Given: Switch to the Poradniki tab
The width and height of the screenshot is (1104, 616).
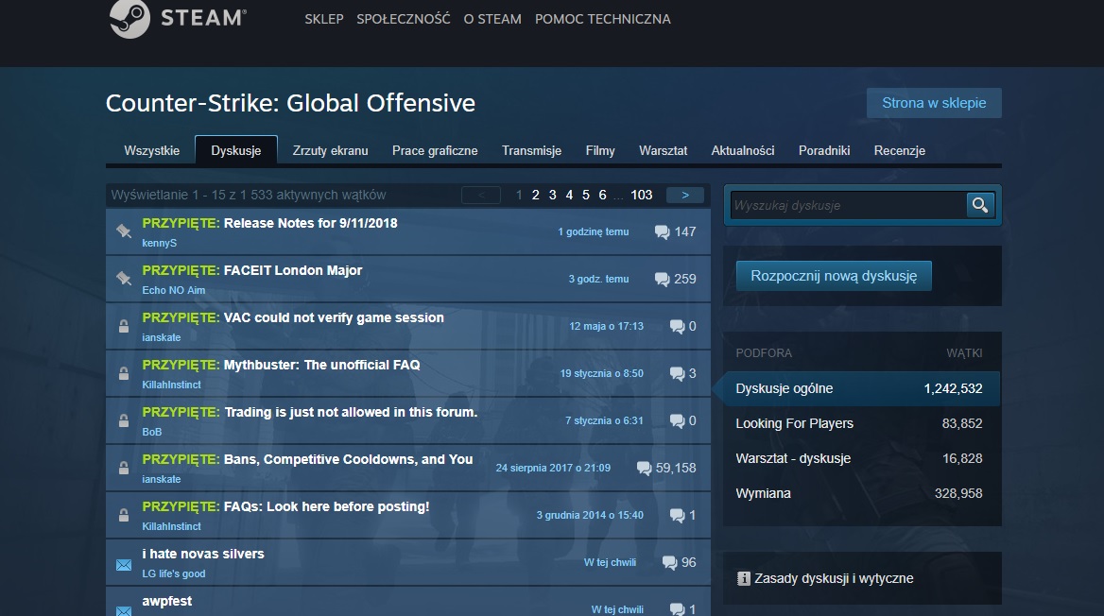Looking at the screenshot, I should tap(824, 150).
